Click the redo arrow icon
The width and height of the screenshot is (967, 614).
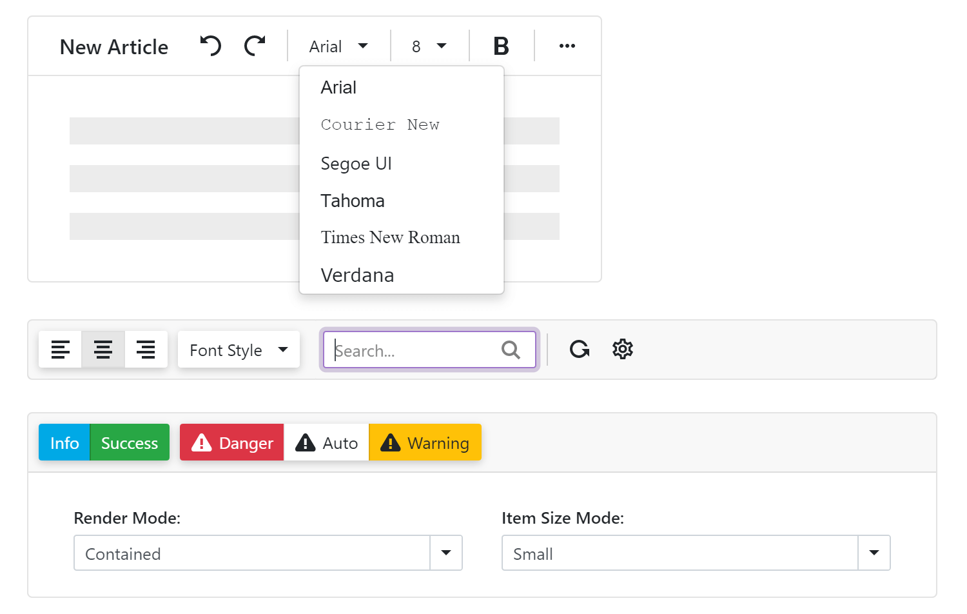click(x=255, y=46)
